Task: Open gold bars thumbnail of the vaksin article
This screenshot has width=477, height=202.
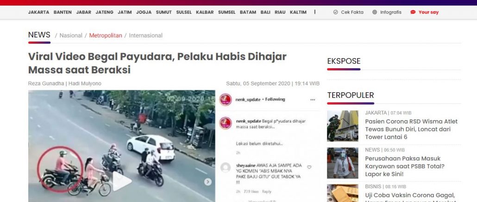Action: [x=343, y=193]
